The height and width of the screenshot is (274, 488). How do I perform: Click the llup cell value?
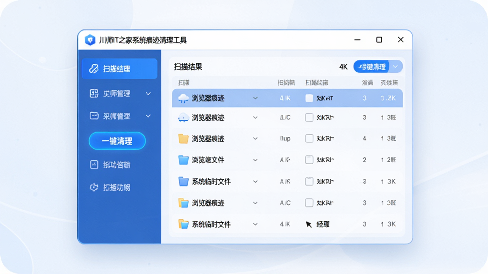click(285, 138)
